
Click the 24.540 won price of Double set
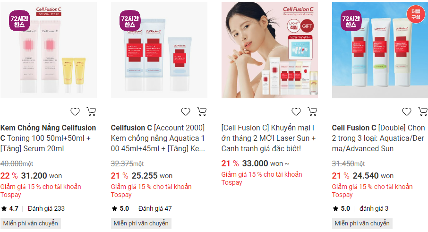pos(371,175)
